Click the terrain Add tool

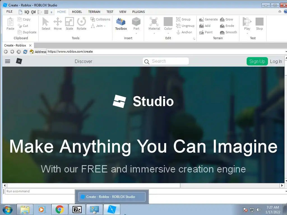[205, 26]
